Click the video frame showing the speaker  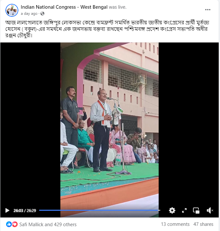tap(110, 124)
